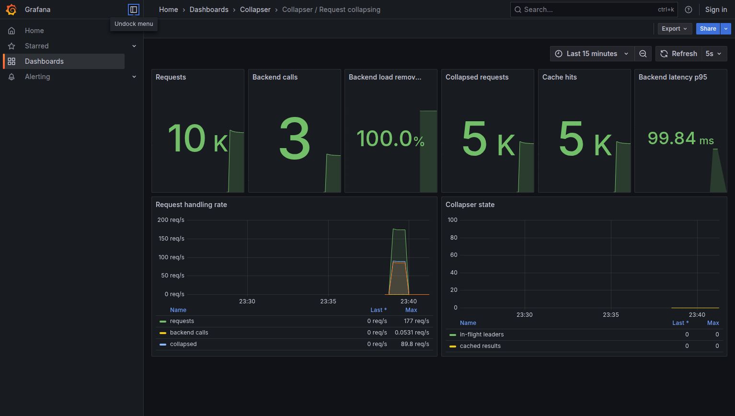Toggle the in-flight leaders series
Image resolution: width=735 pixels, height=416 pixels.
(482, 335)
